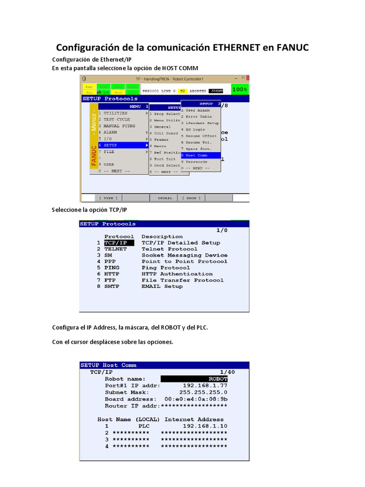Select Passwords in SETUP 2 menu
The image size is (365, 487).
click(x=196, y=162)
